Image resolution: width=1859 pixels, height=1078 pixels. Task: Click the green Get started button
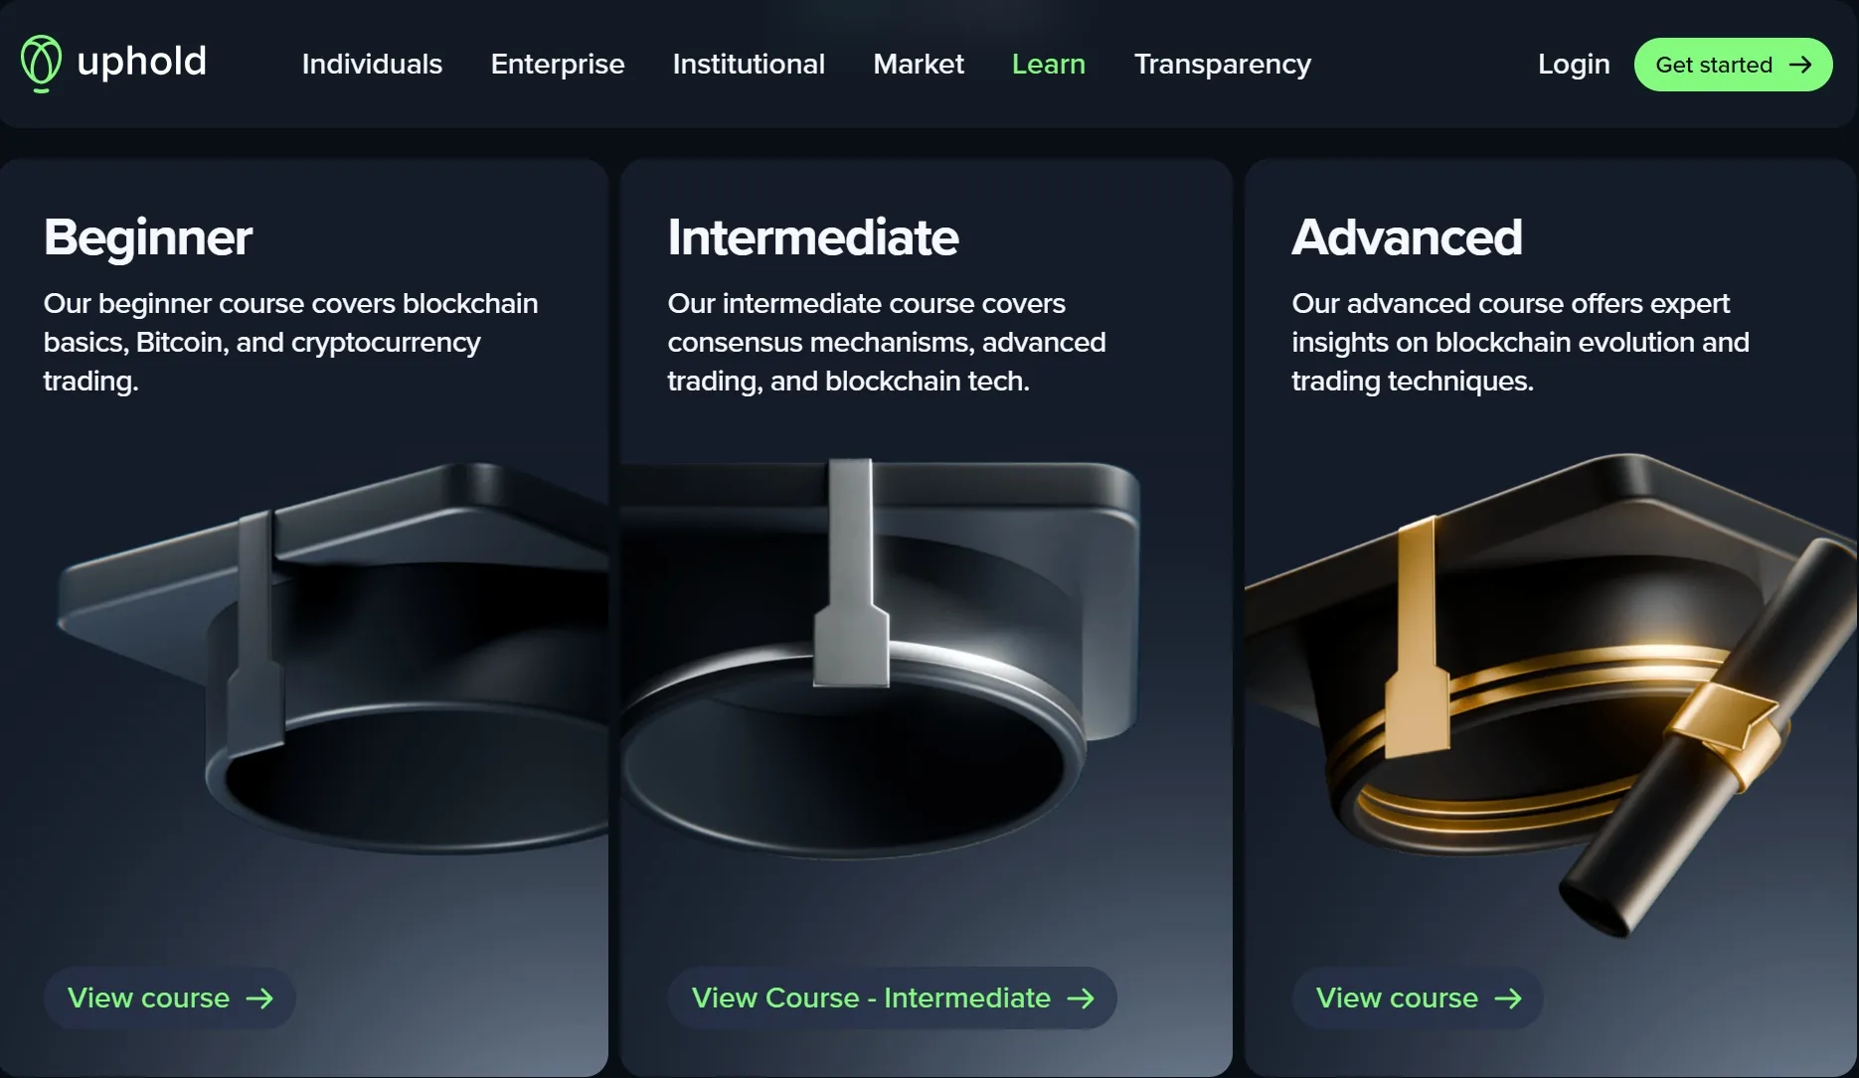(x=1733, y=65)
